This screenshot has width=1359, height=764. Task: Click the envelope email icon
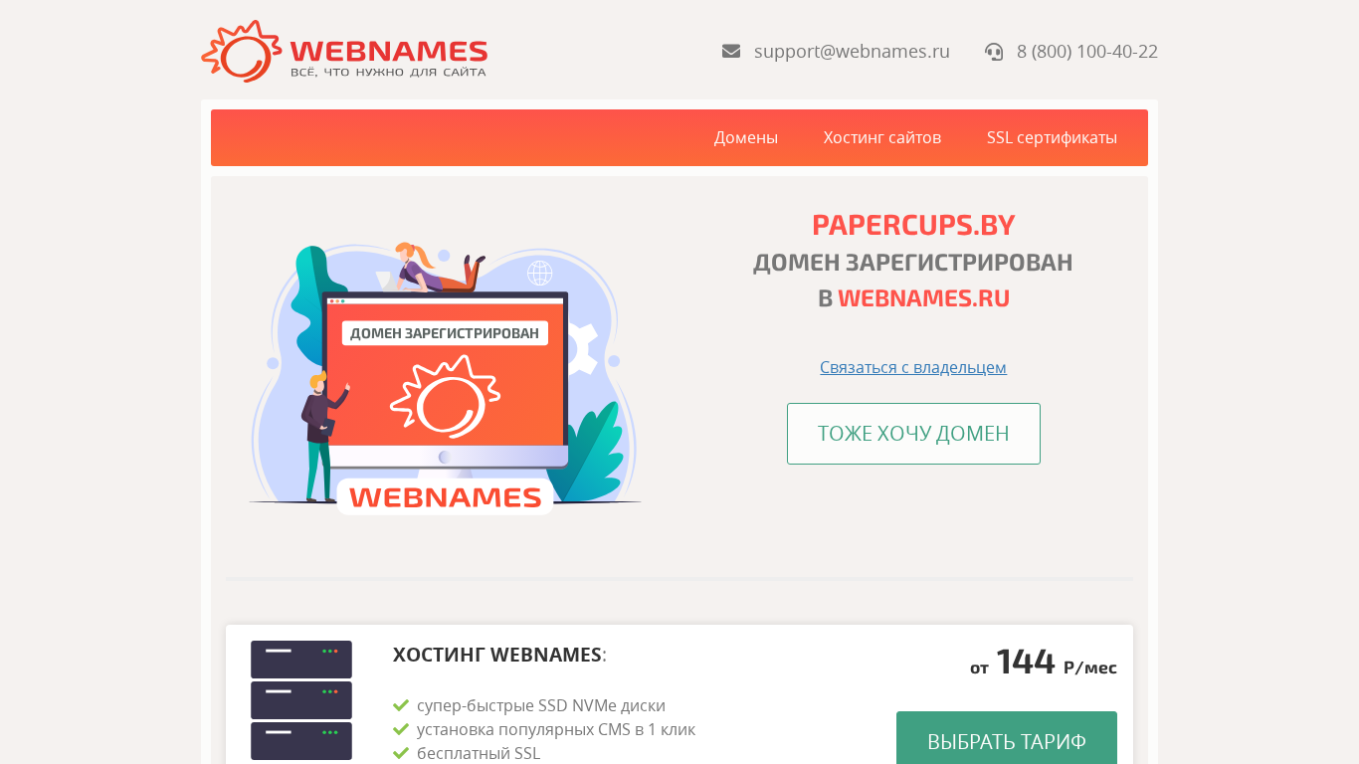click(731, 51)
